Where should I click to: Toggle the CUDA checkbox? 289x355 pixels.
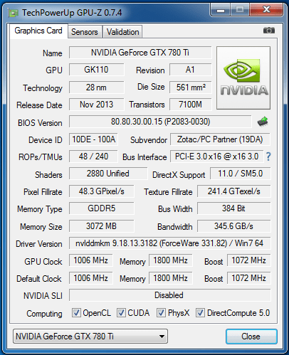click(x=121, y=313)
